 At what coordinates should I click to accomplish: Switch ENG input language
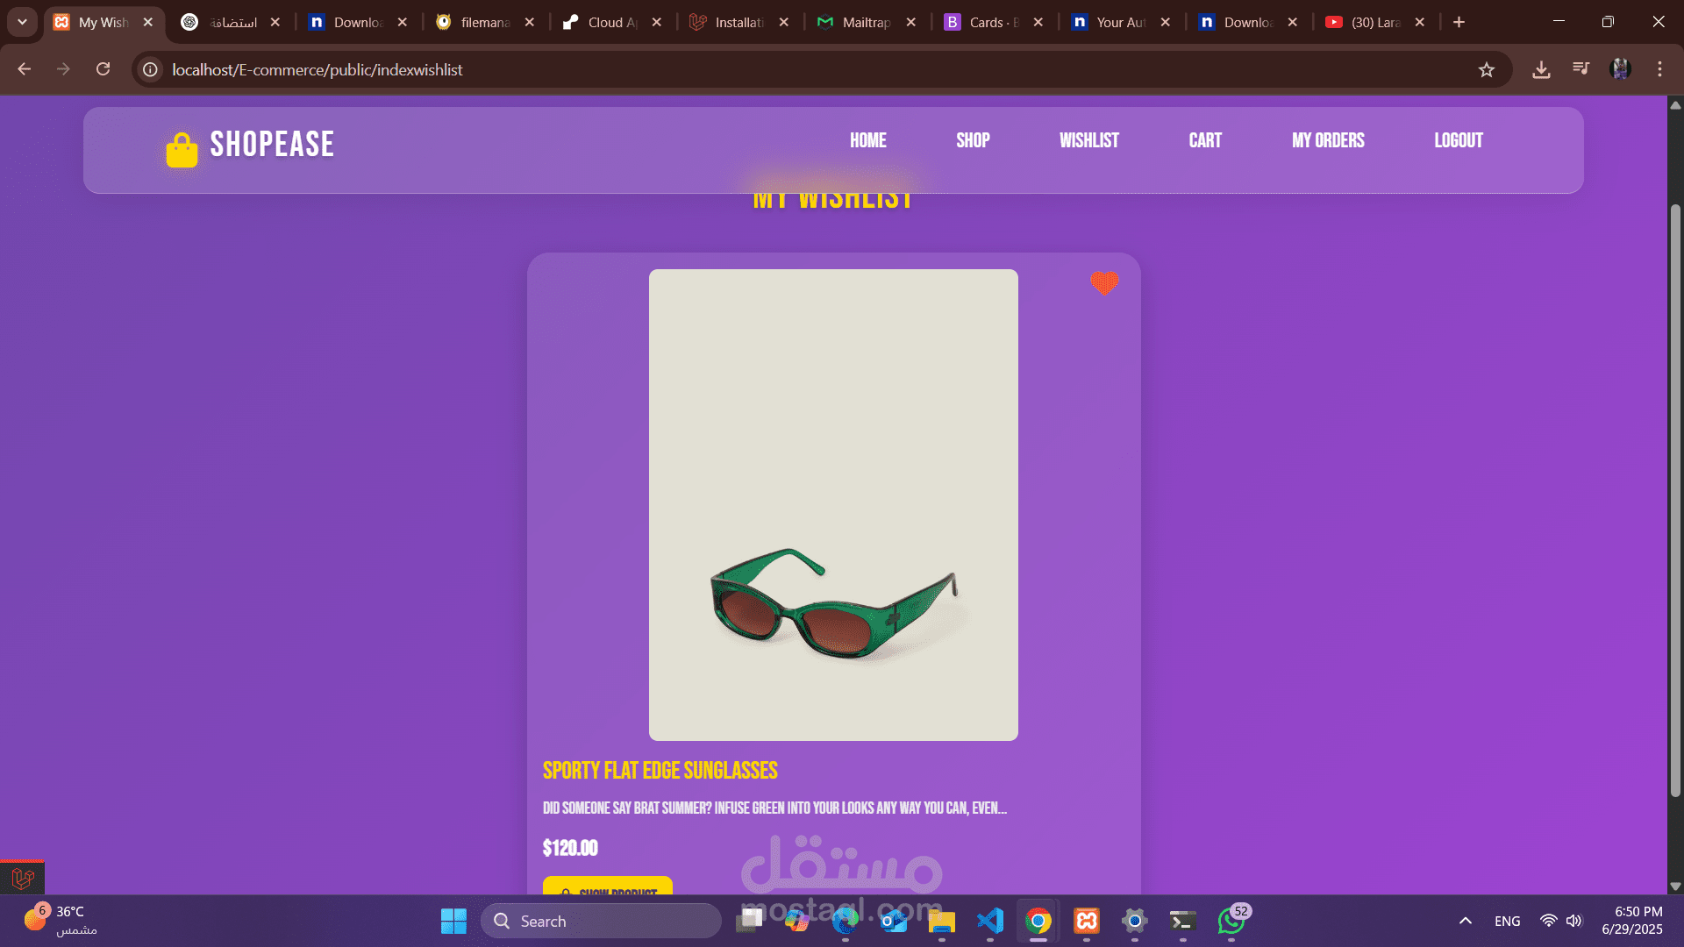pyautogui.click(x=1508, y=921)
